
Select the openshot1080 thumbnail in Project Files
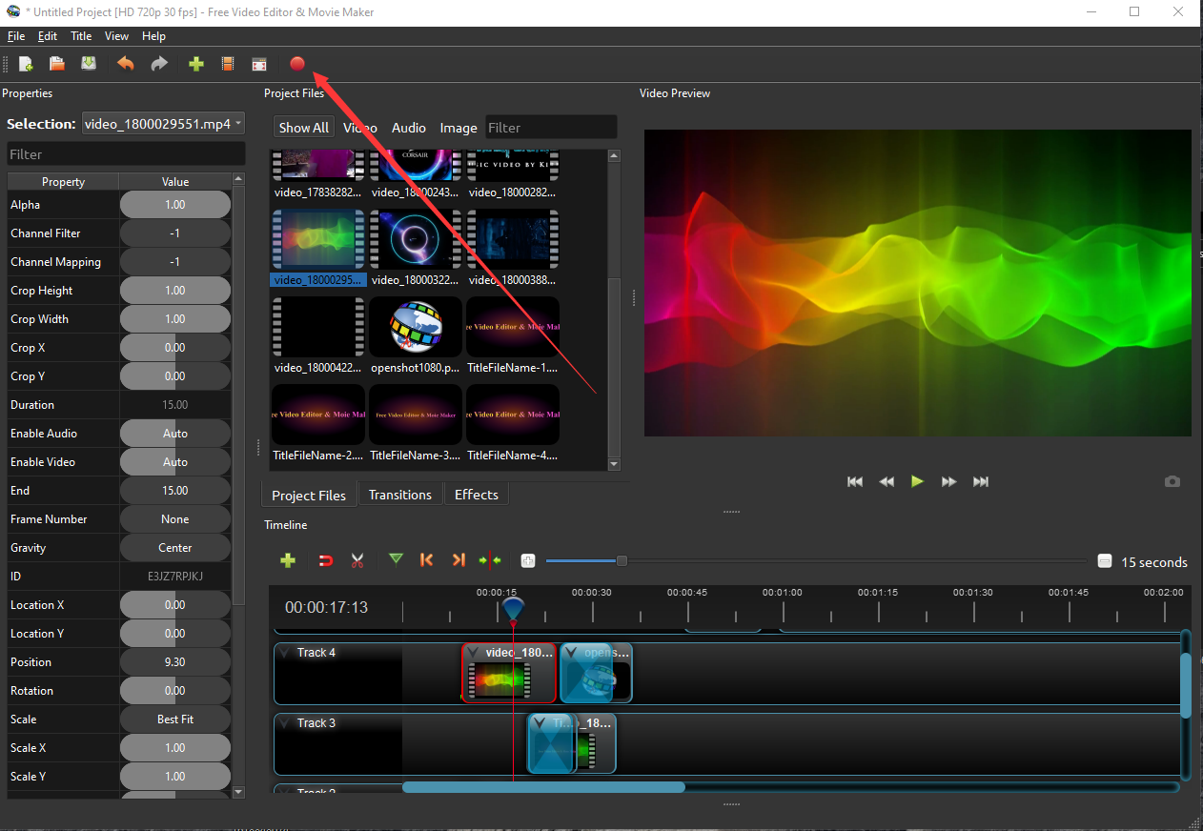pos(416,327)
